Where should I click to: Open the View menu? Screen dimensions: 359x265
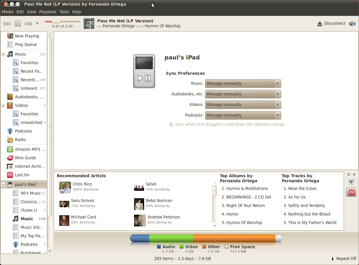coord(31,12)
